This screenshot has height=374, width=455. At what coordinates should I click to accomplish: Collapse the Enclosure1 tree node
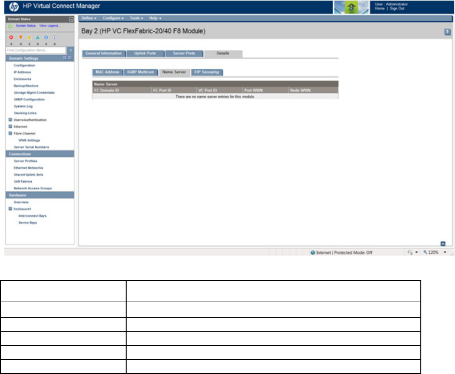click(10, 209)
